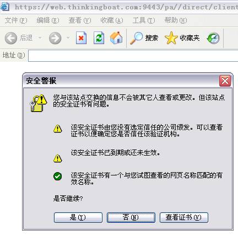Click the Back arrow navigation icon
This screenshot has width=238, height=240.
(11, 38)
